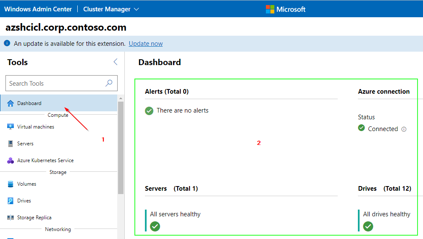Click the Volumes database icon
Screen dimensions: 423x239
[x=10, y=184]
